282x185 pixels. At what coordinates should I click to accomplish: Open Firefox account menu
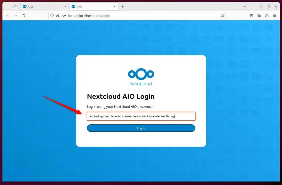(x=259, y=16)
